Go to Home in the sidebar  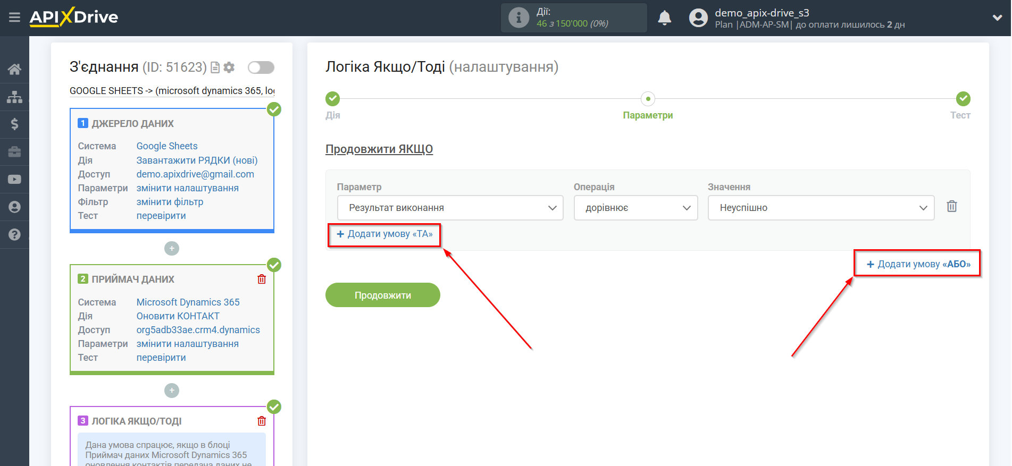(14, 69)
